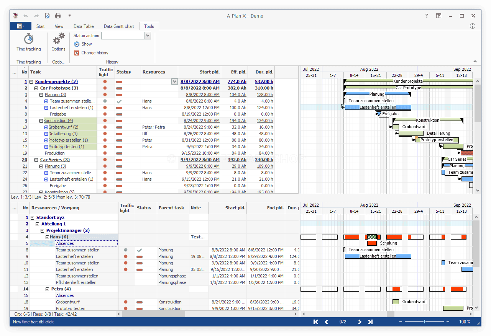The height and width of the screenshot is (336, 491).
Task: Click the Start pld. column header in task table
Action: [199, 72]
